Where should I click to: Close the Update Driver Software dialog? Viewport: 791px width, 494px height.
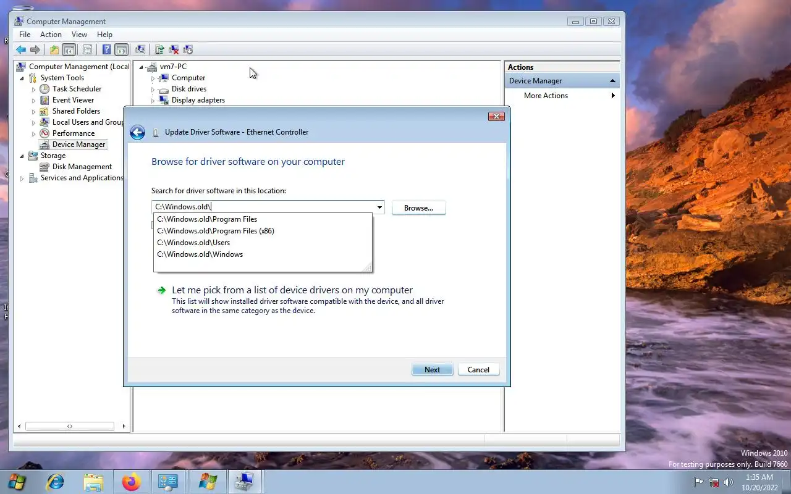click(x=496, y=116)
